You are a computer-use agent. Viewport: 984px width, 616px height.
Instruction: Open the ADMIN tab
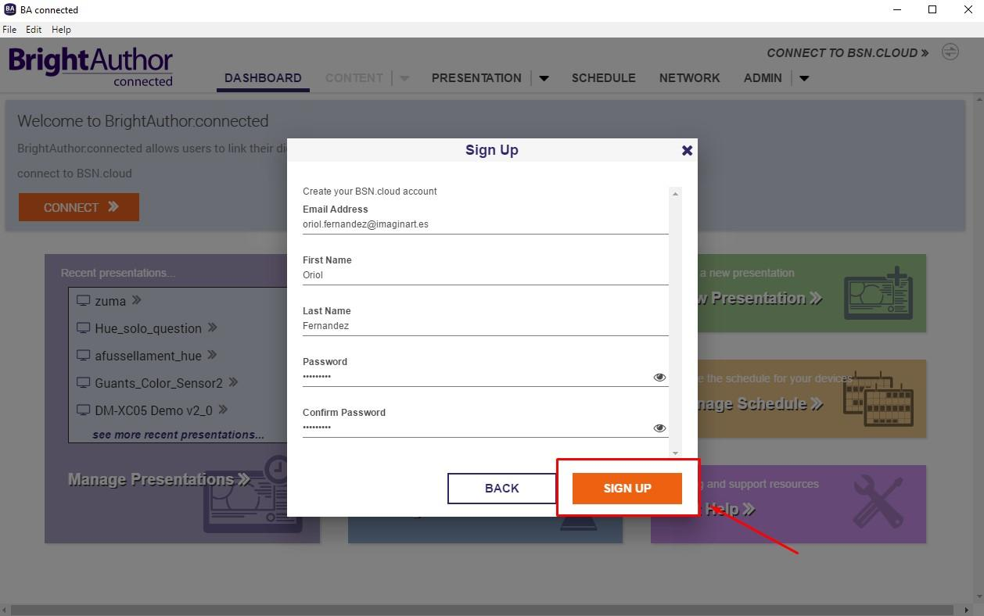click(763, 78)
